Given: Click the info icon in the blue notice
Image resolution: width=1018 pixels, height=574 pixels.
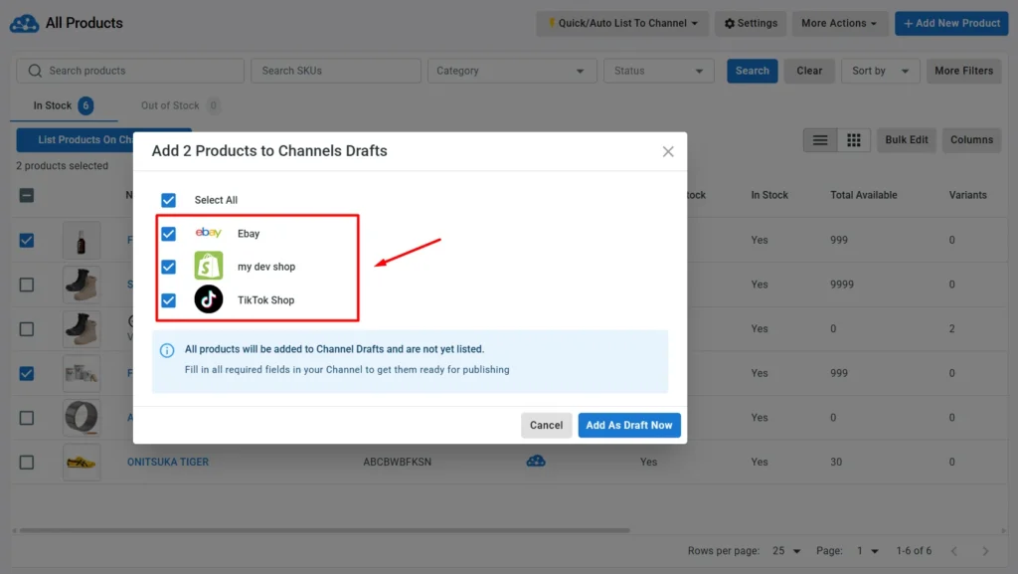Looking at the screenshot, I should [167, 350].
